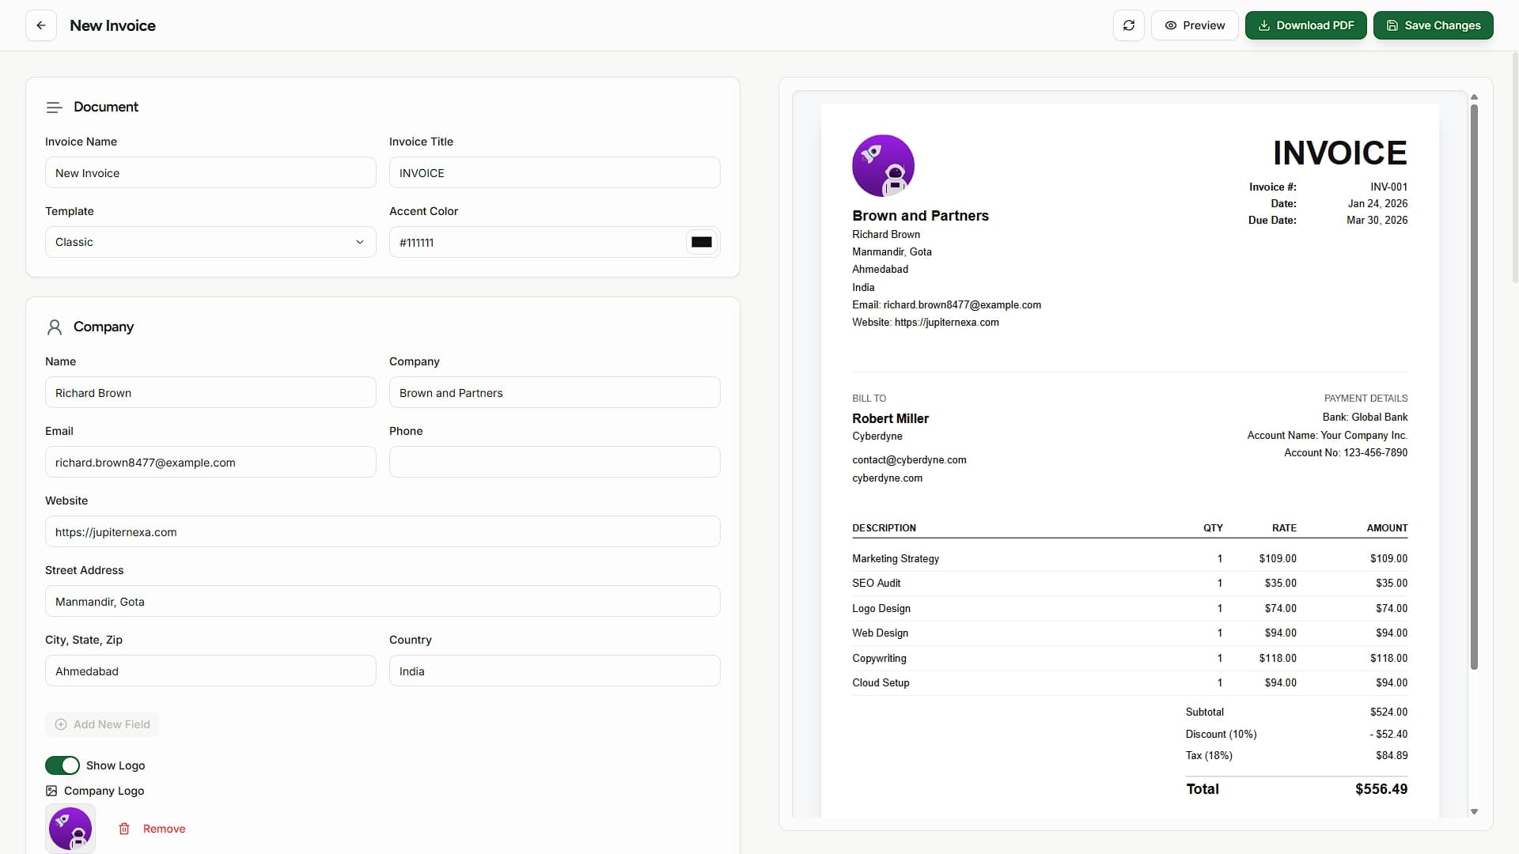Image resolution: width=1519 pixels, height=854 pixels.
Task: Click the Show Logo label text
Action: [116, 765]
